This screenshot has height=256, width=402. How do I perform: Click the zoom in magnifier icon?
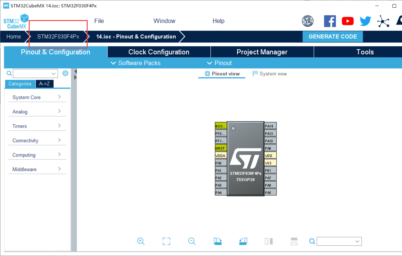point(141,241)
